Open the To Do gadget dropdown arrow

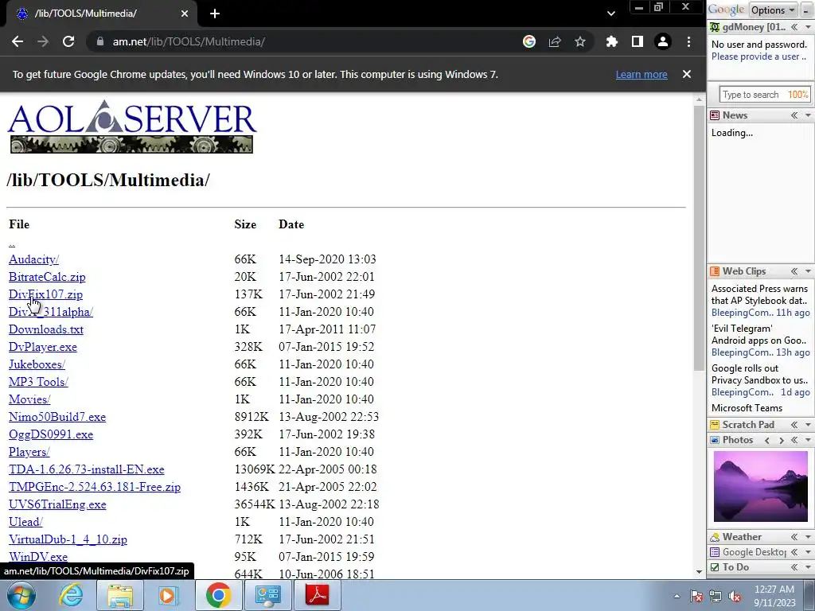point(809,566)
